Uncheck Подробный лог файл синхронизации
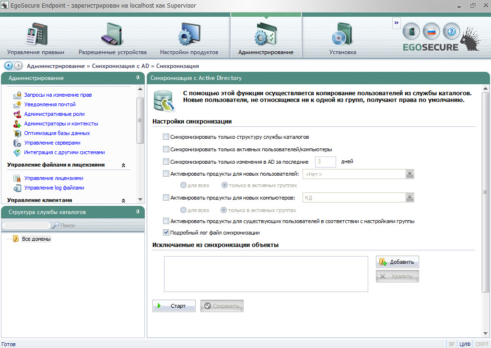 pos(166,233)
